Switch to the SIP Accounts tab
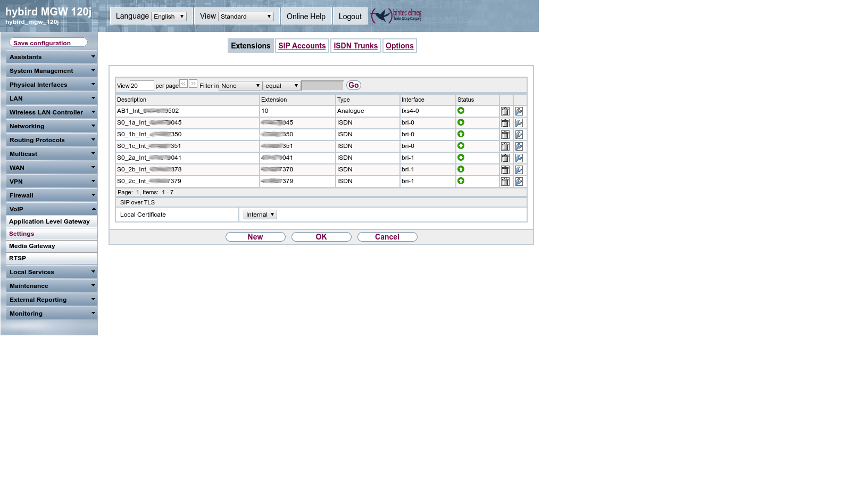This screenshot has height=478, width=850. [302, 46]
